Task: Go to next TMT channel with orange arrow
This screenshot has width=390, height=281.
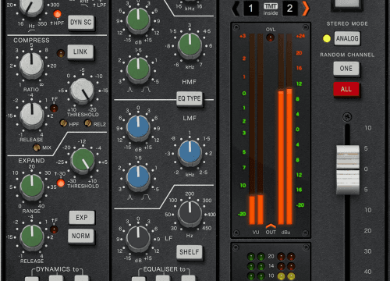Action: click(306, 9)
